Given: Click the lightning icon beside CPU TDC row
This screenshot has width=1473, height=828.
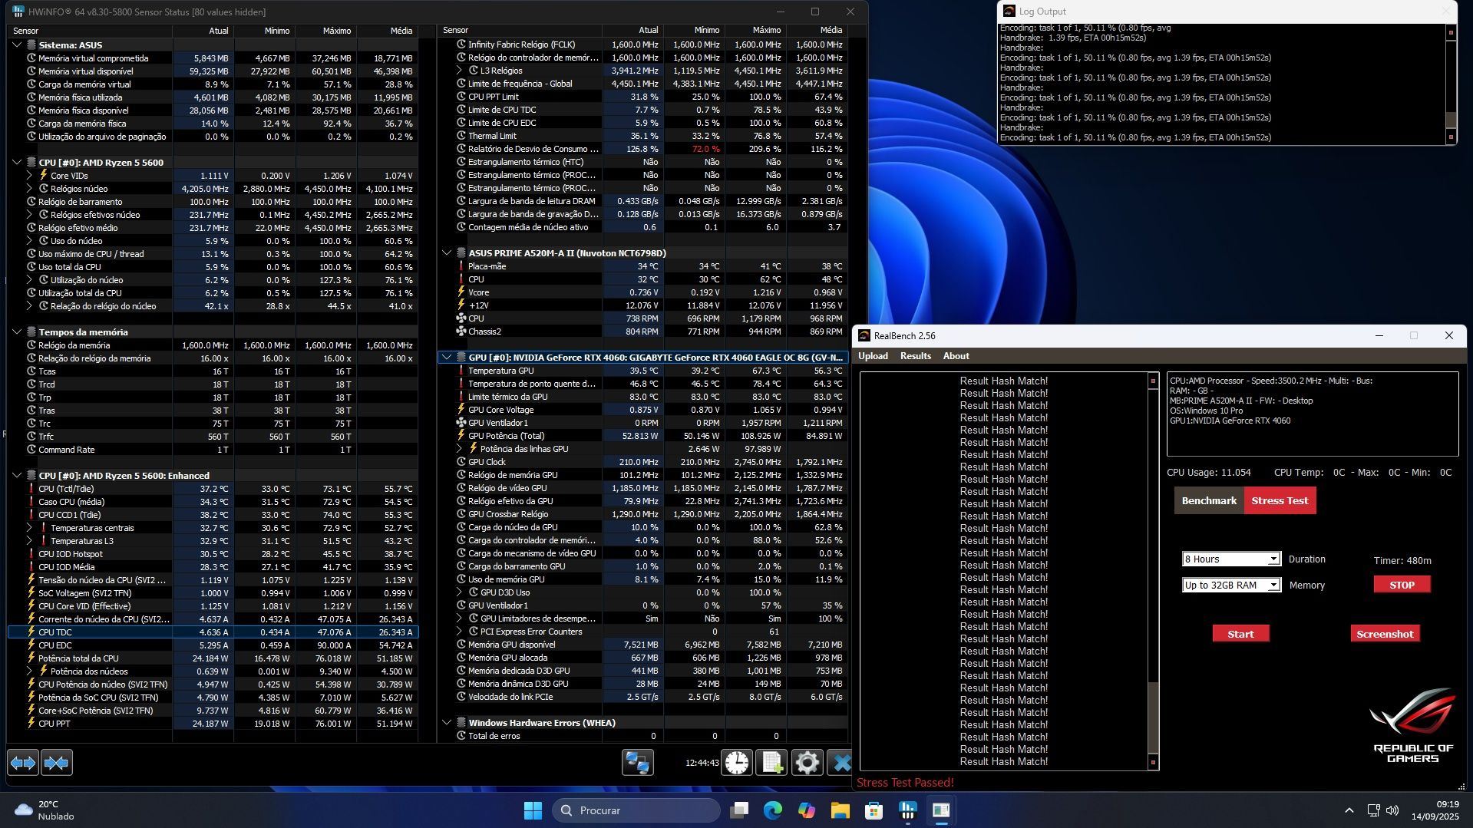Looking at the screenshot, I should [x=31, y=632].
